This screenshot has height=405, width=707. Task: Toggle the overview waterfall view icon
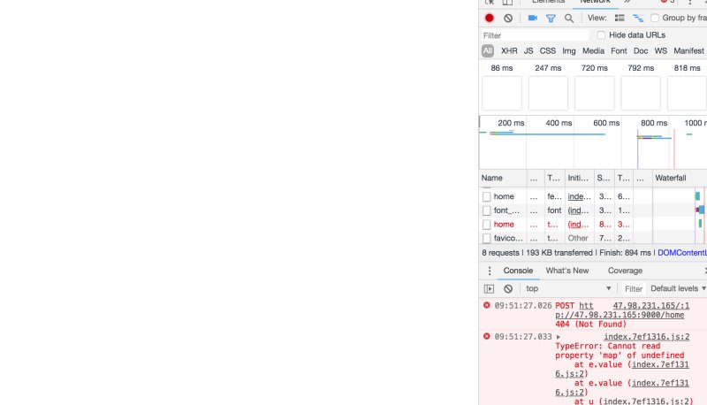tap(638, 18)
